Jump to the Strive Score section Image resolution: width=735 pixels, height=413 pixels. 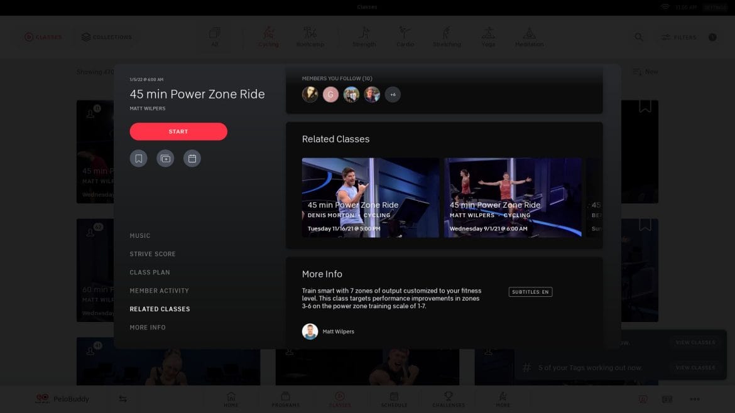coord(153,254)
